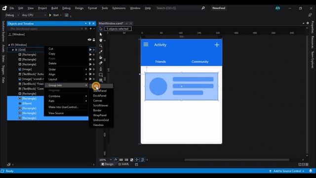
Task: Select the Paint Bucket tool
Action: point(101,57)
